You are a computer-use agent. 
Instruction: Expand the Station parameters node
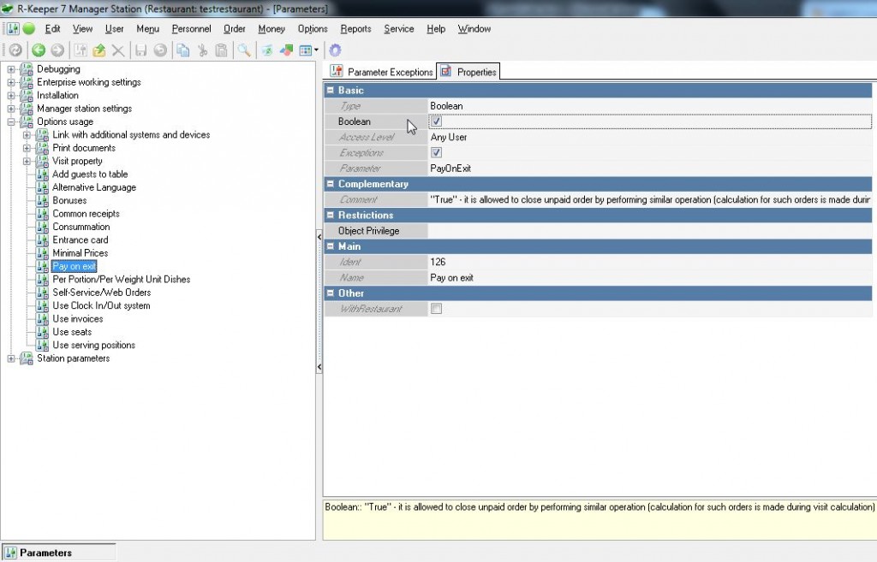(10, 358)
